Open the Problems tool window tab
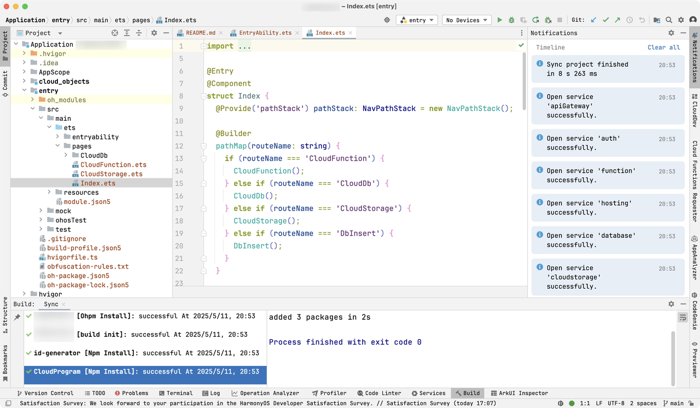Screen dimensions: 700x408 click(131, 393)
